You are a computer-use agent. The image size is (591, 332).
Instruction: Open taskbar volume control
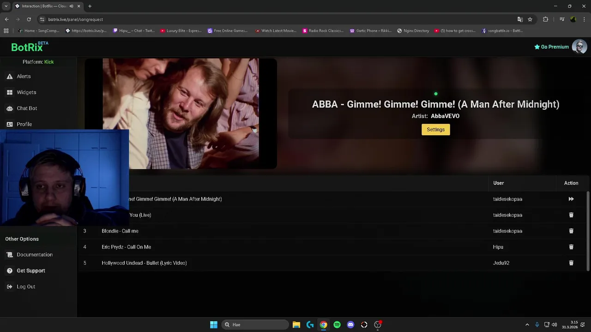(x=555, y=325)
